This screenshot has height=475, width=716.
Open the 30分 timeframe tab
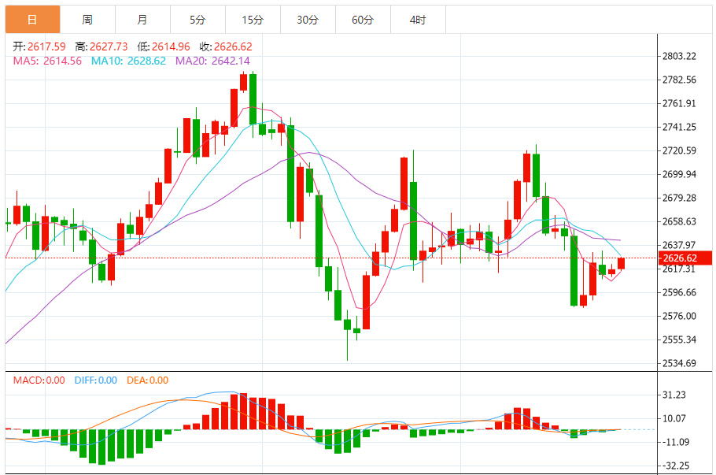(308, 20)
